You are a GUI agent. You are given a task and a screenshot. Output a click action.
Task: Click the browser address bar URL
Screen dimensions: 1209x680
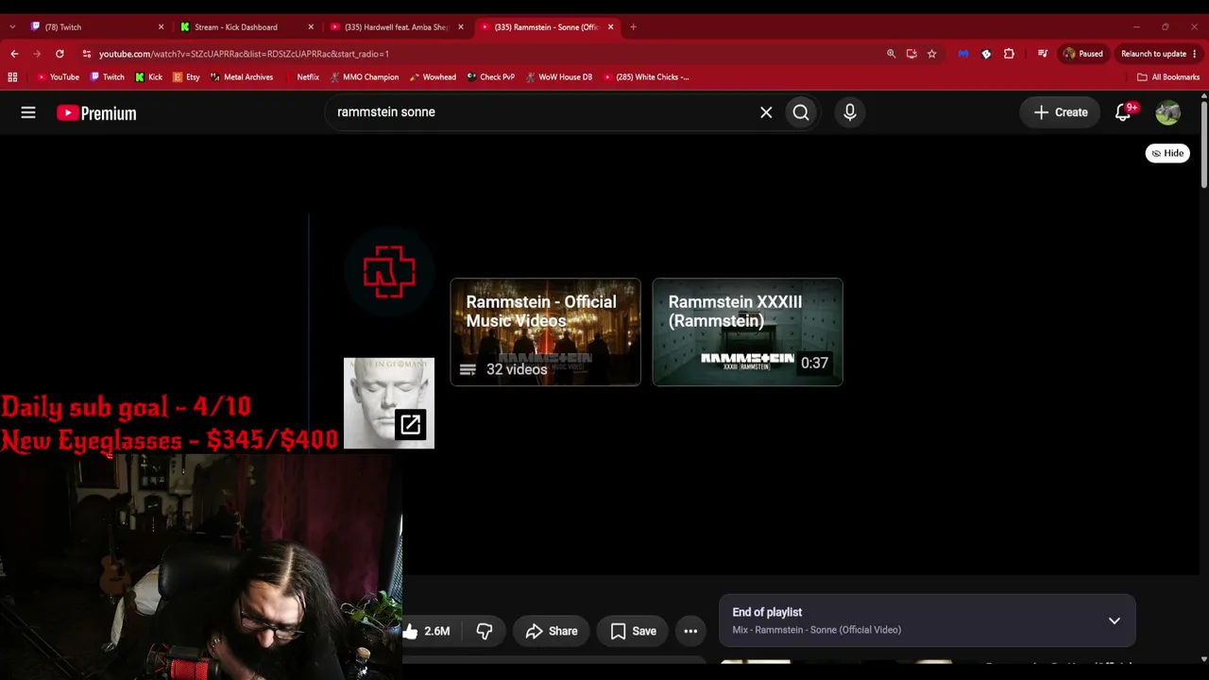pos(244,54)
